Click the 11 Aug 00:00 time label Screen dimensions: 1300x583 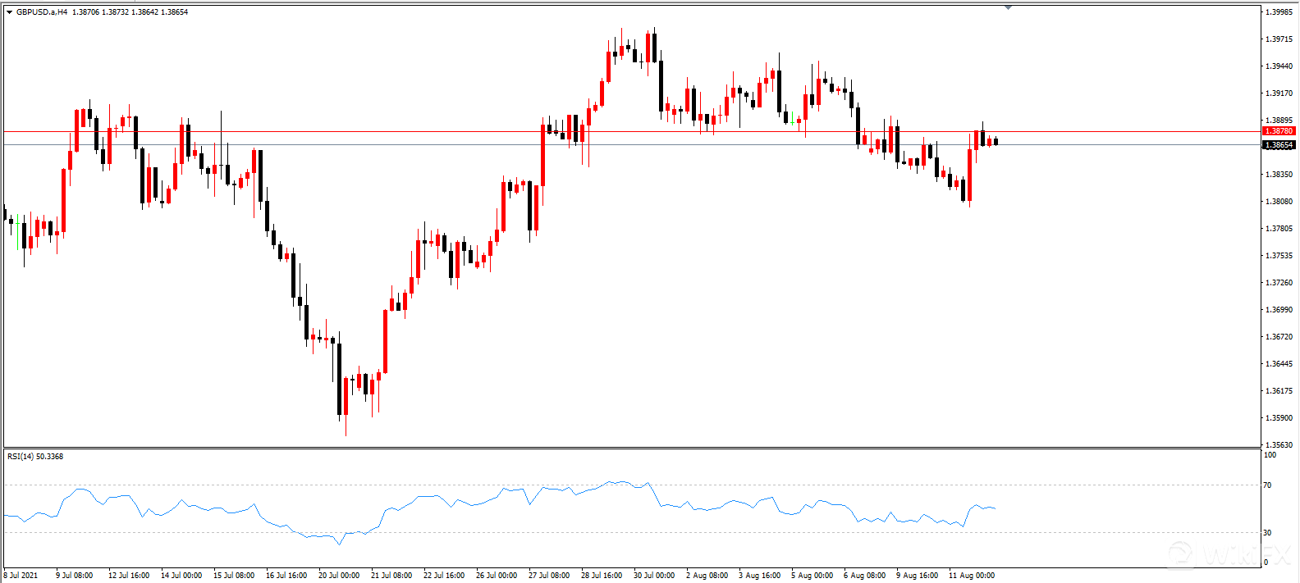[x=971, y=576]
